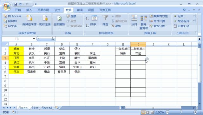
Task: Open Connections (连接) in connection group
Action: coord(71,16)
